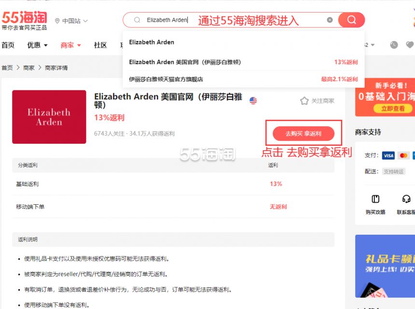Click the magnifier icon inside the search box

(x=137, y=20)
